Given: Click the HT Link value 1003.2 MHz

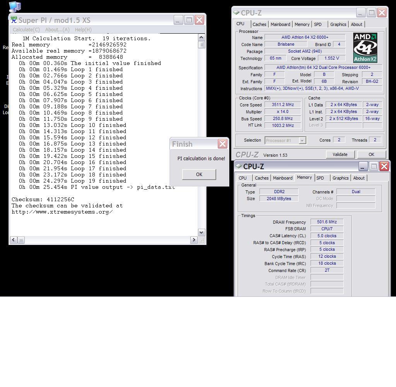Looking at the screenshot, I should 283,125.
